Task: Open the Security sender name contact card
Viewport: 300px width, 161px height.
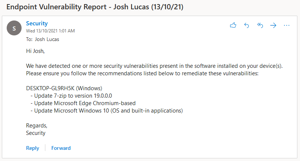Action: 37,23
